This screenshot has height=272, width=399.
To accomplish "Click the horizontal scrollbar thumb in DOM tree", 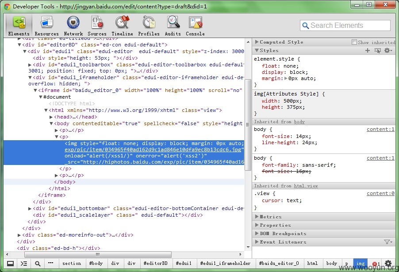I will [98, 254].
